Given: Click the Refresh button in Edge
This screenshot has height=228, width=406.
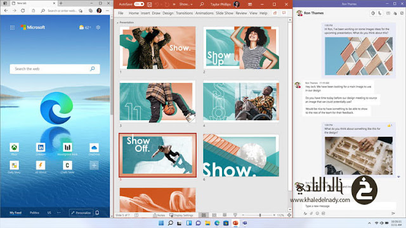Looking at the screenshot, I should (x=23, y=11).
